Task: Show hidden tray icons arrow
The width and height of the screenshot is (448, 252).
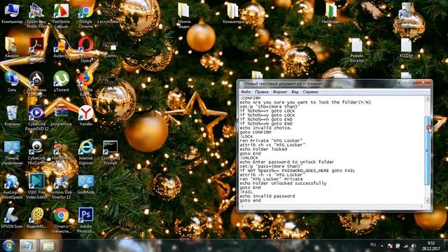Action: point(382,246)
